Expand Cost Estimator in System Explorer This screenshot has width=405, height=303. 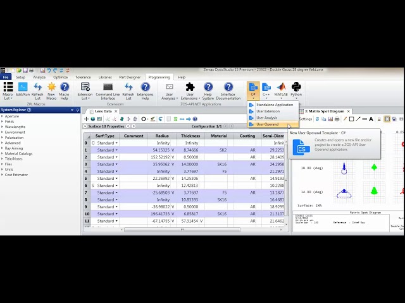coord(2,175)
